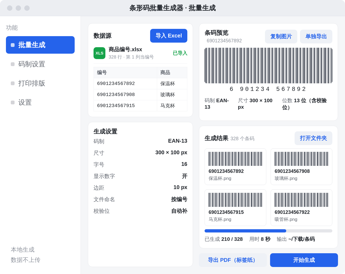Click the preview subtitle 6901234567892

pyautogui.click(x=224, y=41)
